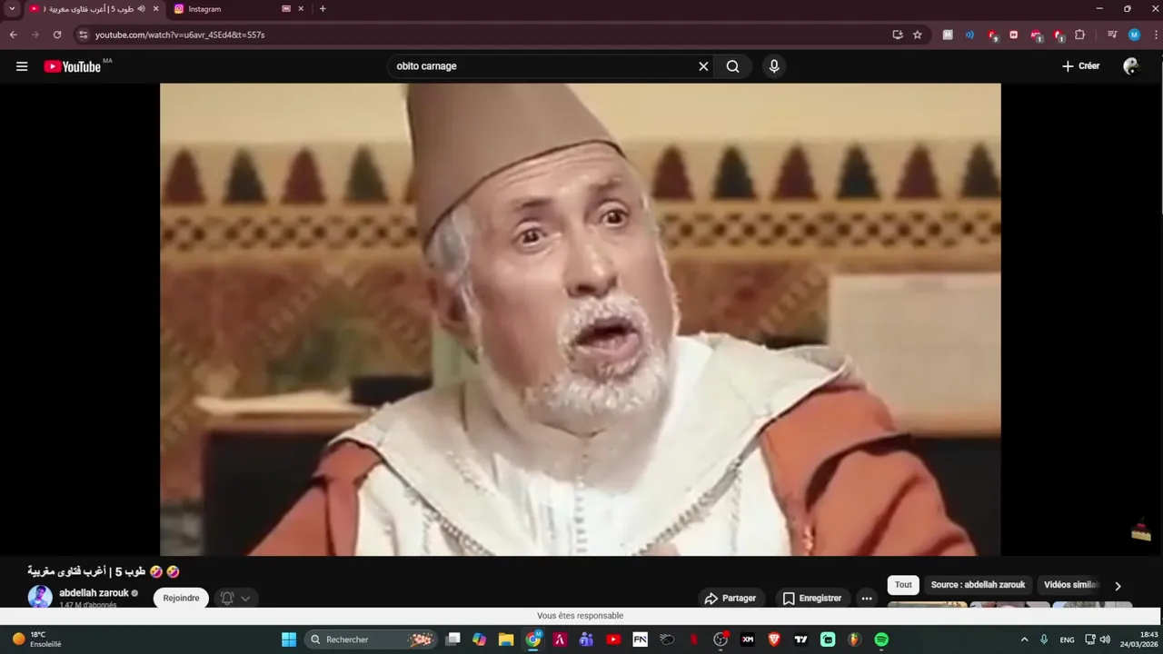The image size is (1163, 654).
Task: Open the abdellah zarouk channel name link
Action: 94,593
